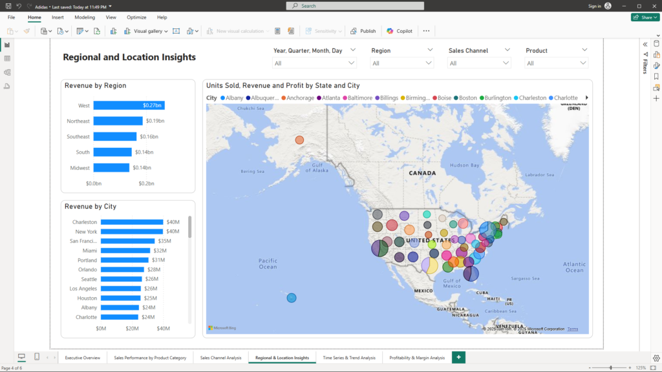Click the Publish button
662x372 pixels.
point(363,31)
